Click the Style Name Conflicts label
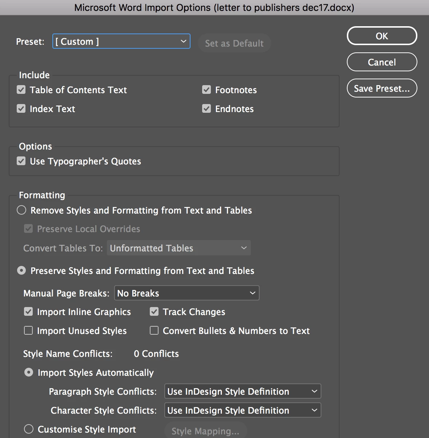Screen dimensions: 429x438 click(68, 354)
